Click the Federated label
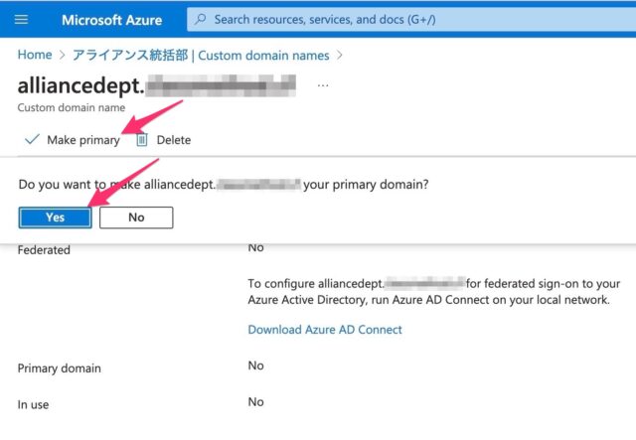 [44, 250]
